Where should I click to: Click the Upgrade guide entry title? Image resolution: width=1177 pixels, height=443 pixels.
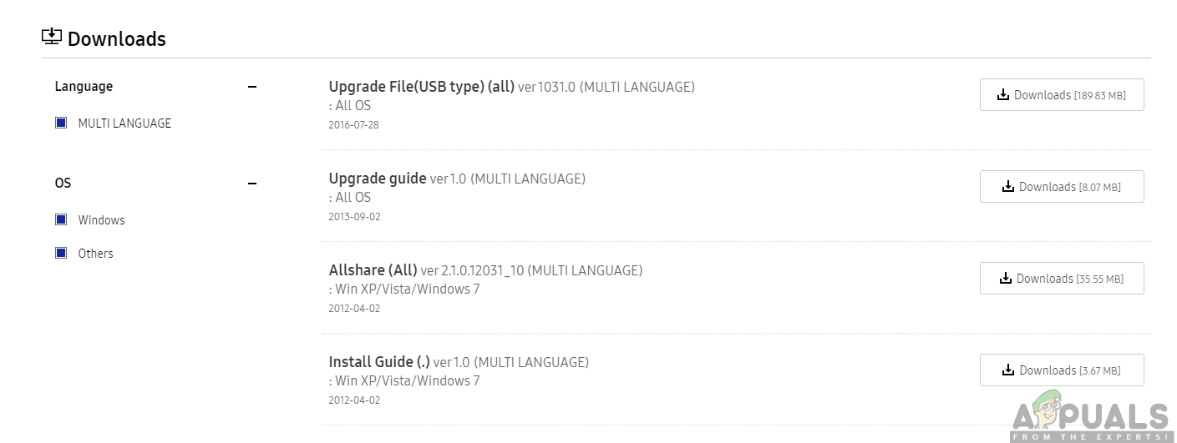[x=378, y=178]
